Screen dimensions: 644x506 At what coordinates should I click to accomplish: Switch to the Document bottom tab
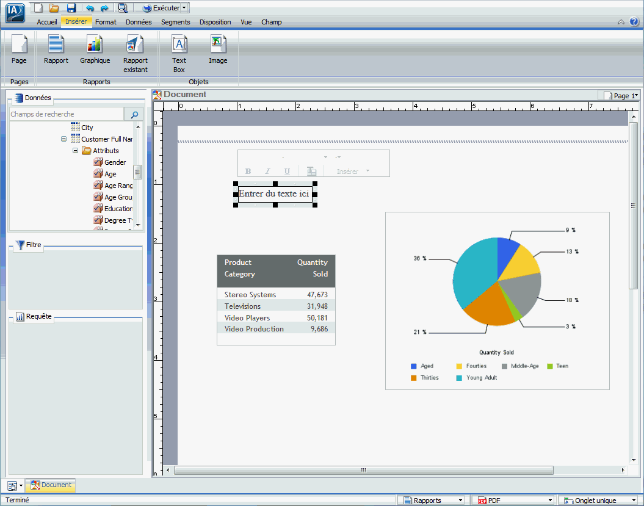pos(51,485)
